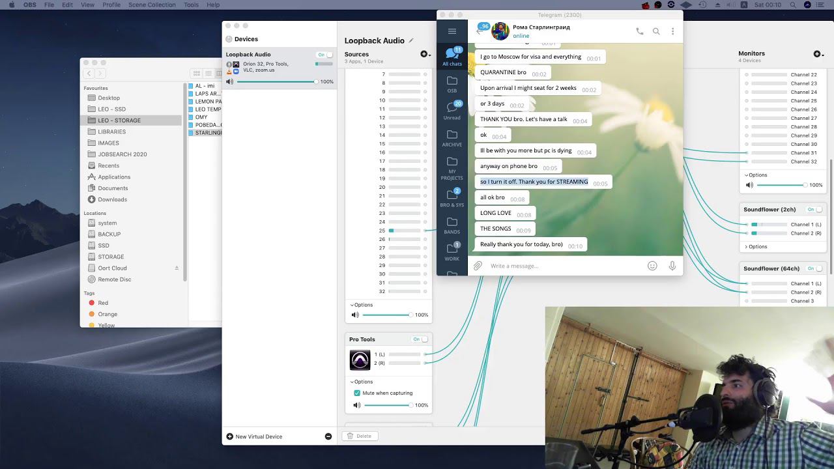Viewport: 834px width, 469px height.
Task: Open BRO & SYS folder in Telegram
Action: [x=452, y=198]
